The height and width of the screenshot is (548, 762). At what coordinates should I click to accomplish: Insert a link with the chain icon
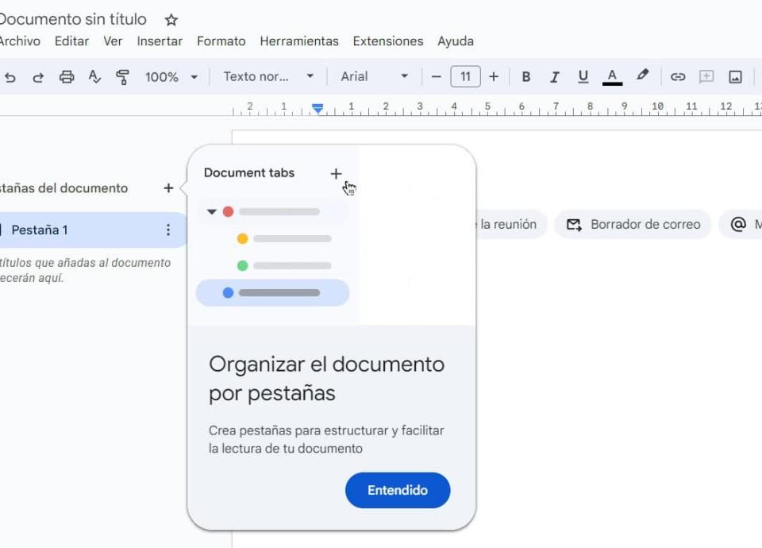point(677,77)
